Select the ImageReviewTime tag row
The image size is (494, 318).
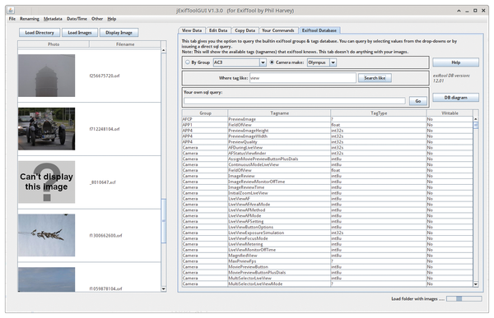(x=328, y=187)
